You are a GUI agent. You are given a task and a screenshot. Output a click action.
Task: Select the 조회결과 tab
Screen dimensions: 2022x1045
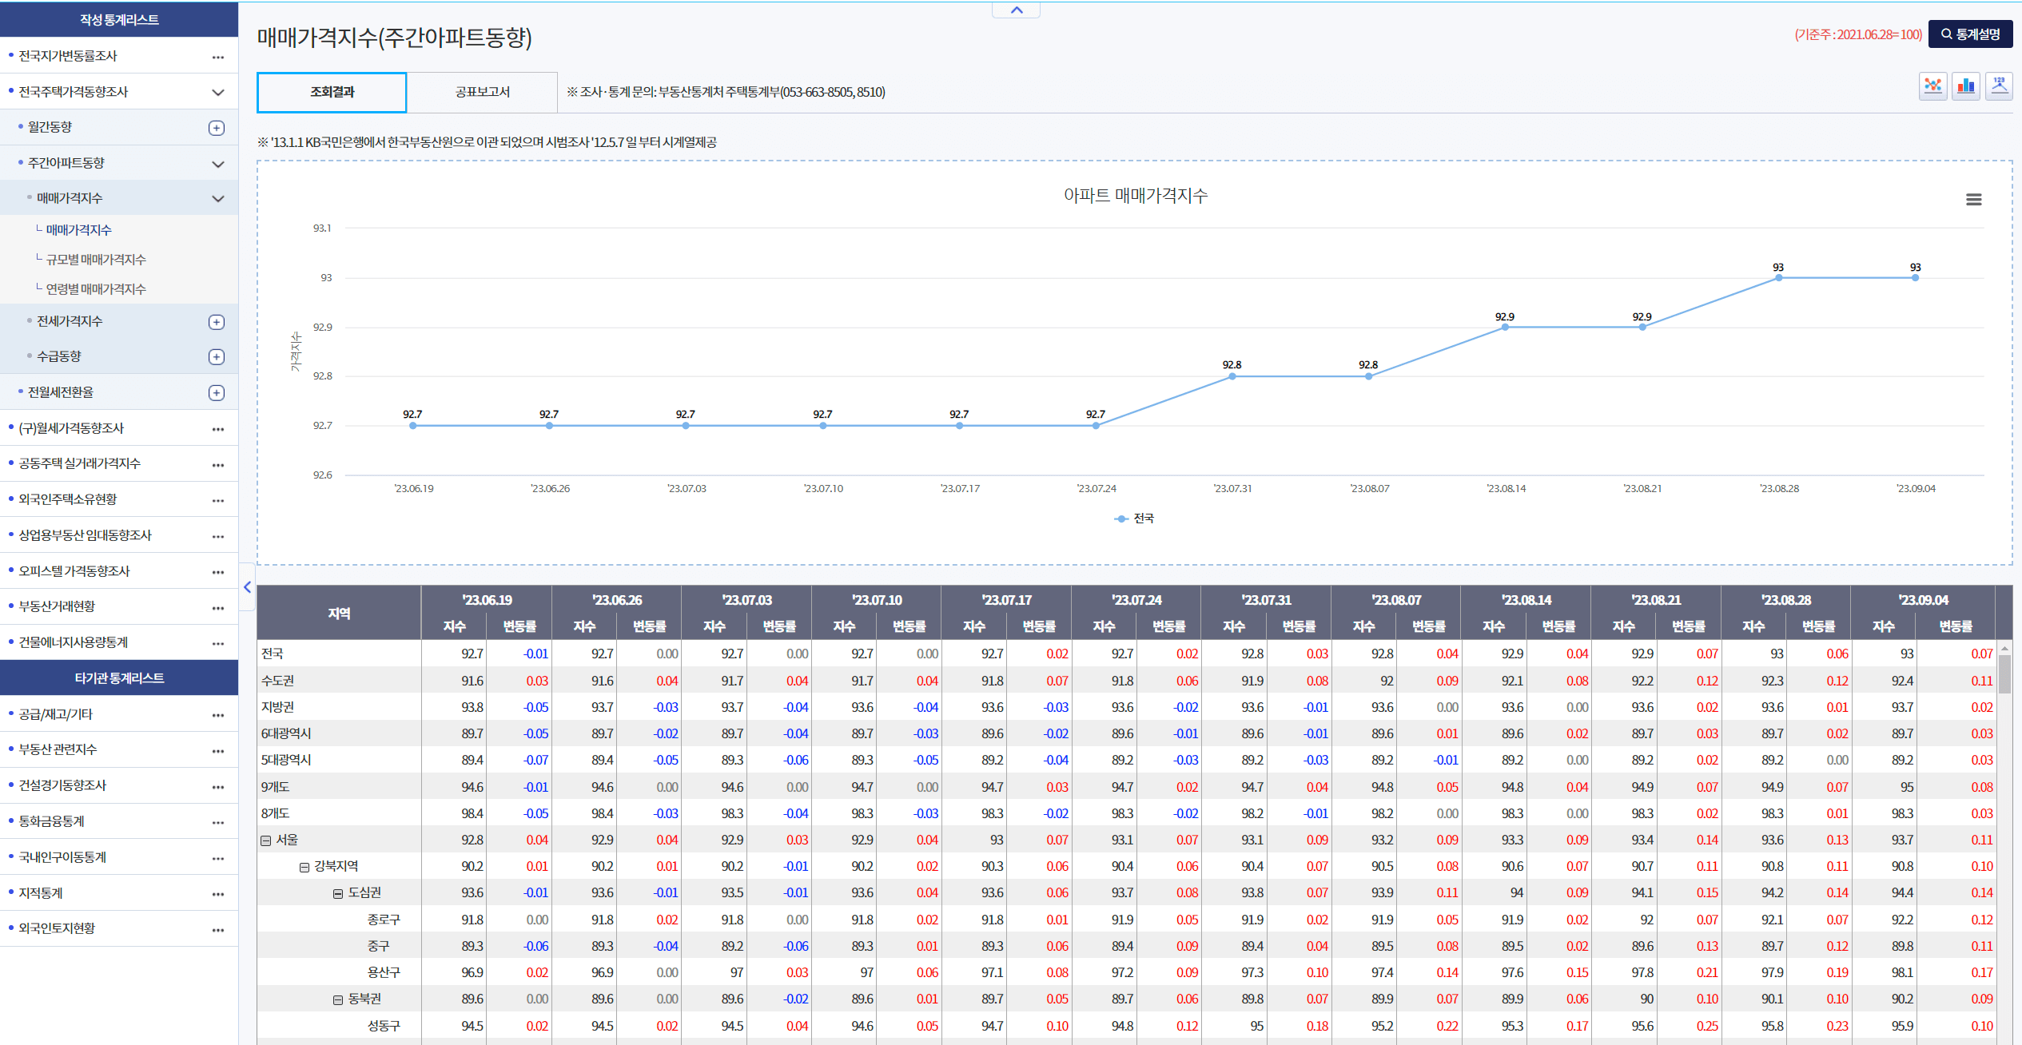coord(332,92)
